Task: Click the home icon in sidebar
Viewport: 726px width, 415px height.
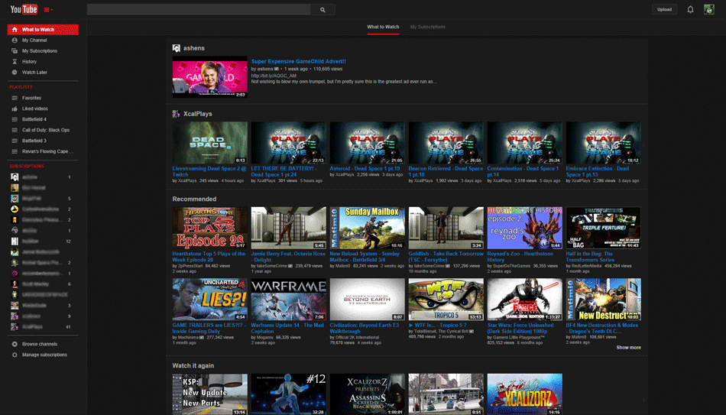Action: [15, 30]
